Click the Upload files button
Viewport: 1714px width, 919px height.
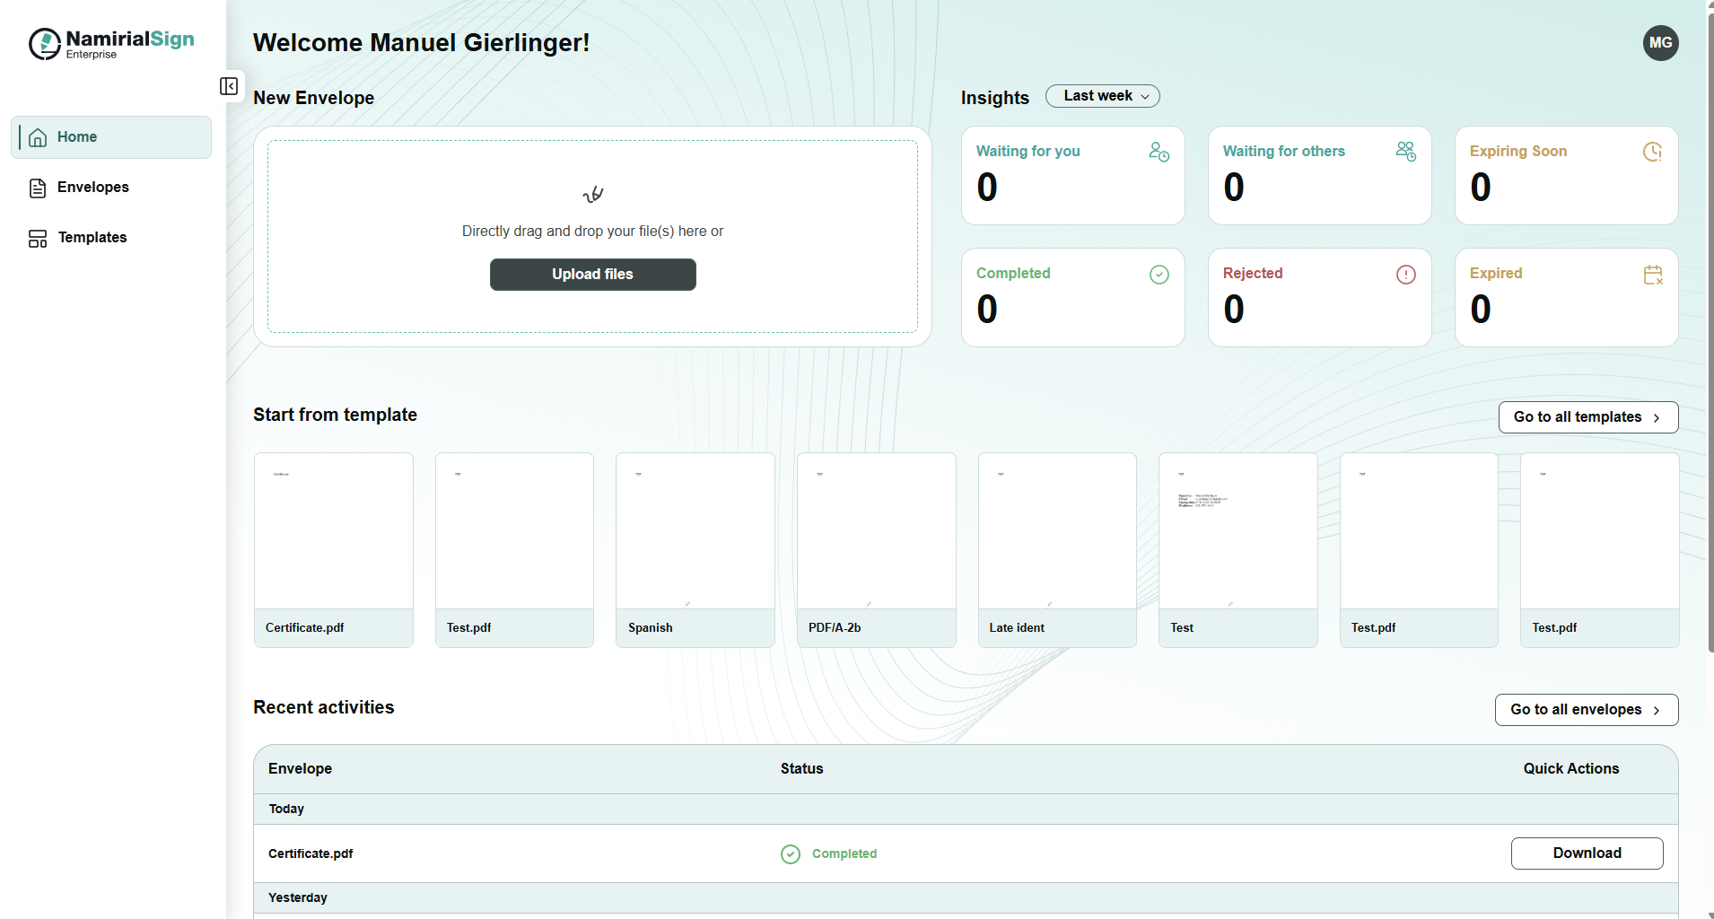pos(592,275)
